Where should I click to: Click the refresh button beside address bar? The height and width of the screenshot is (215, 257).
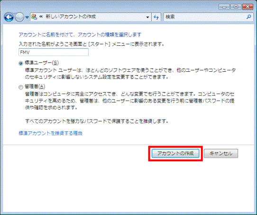click(156, 17)
